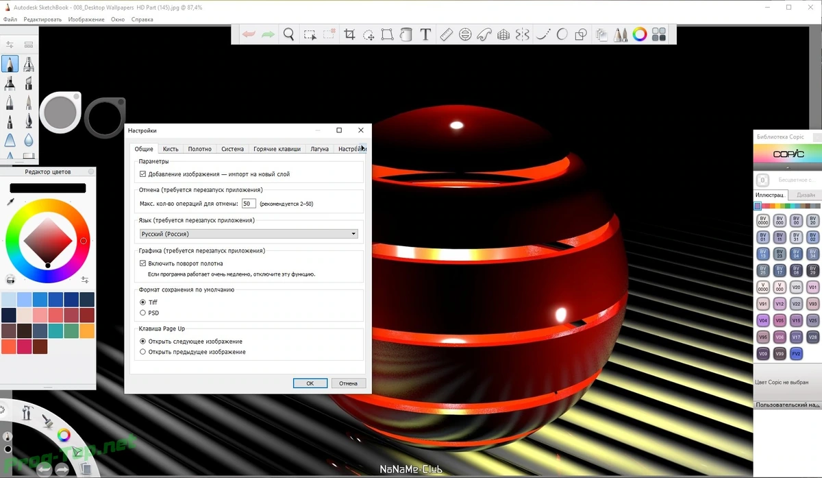822x478 pixels.
Task: Select open next image for Page Up
Action: [x=142, y=341]
